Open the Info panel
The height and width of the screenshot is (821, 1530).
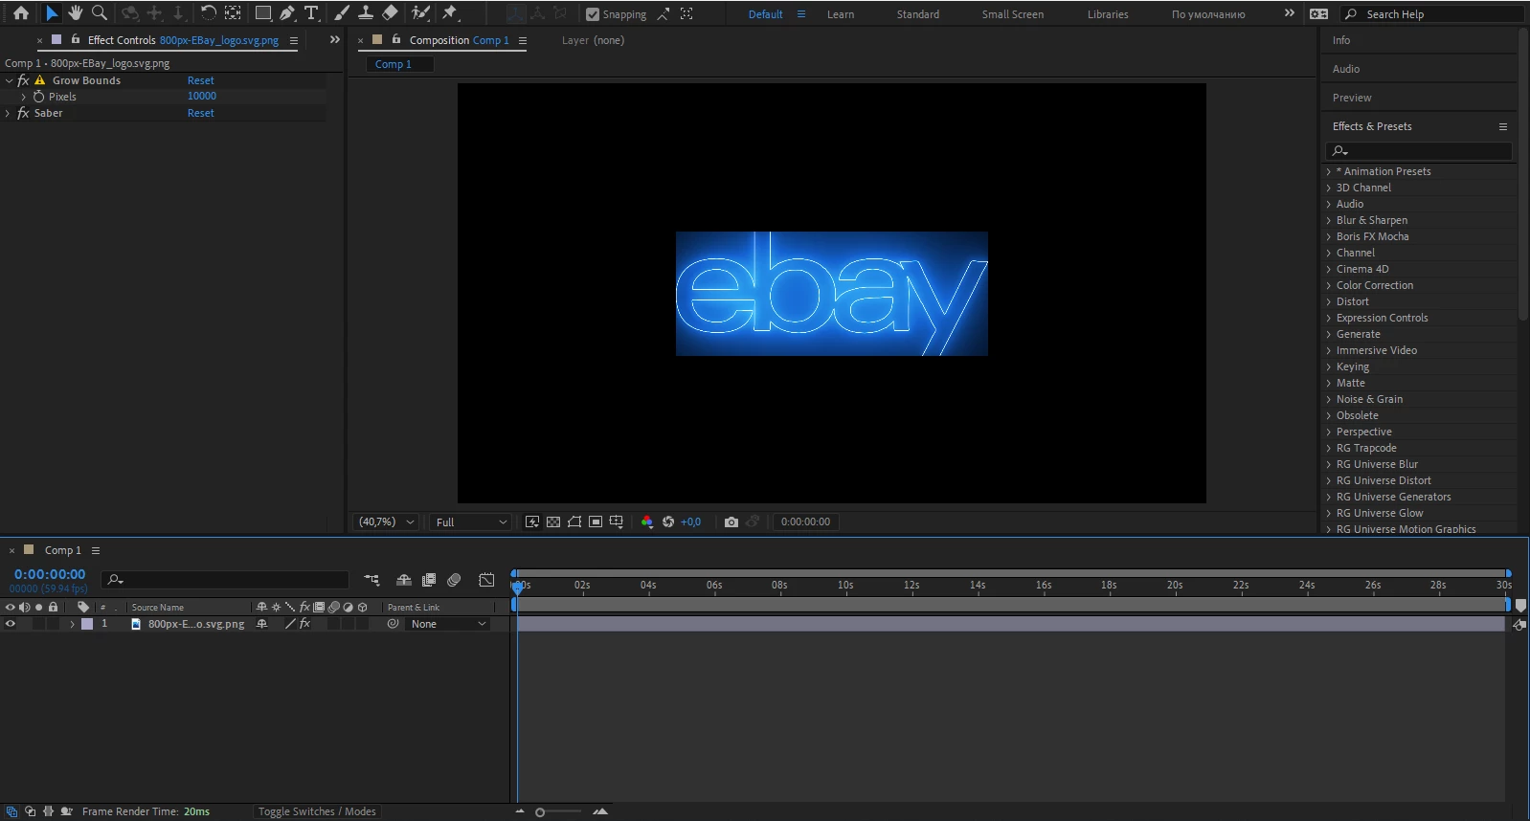click(1341, 40)
